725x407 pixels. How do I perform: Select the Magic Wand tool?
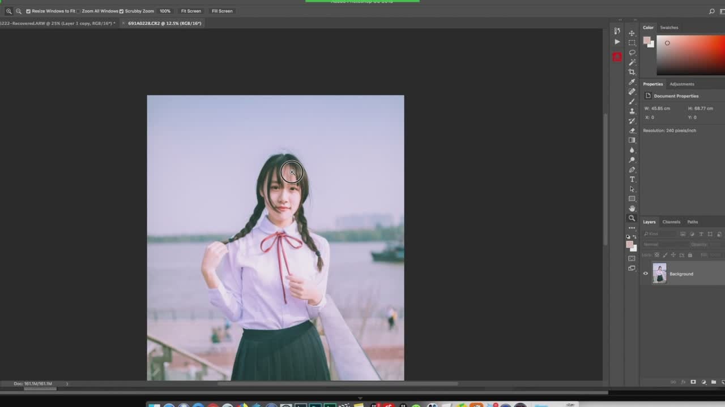632,62
